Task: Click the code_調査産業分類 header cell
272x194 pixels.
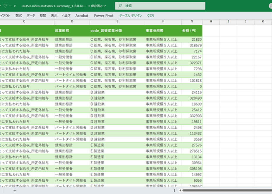Action: pyautogui.click(x=117, y=31)
